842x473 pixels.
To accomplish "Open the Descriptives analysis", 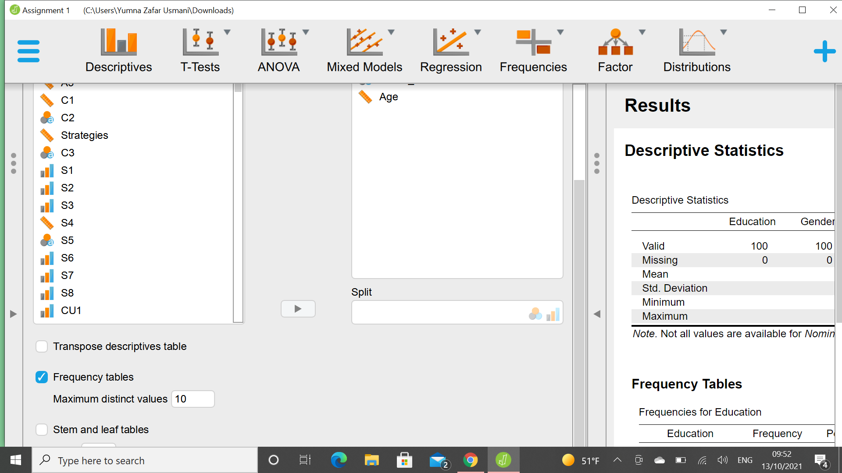I will (x=118, y=49).
